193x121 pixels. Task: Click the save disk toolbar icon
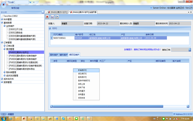52,17
